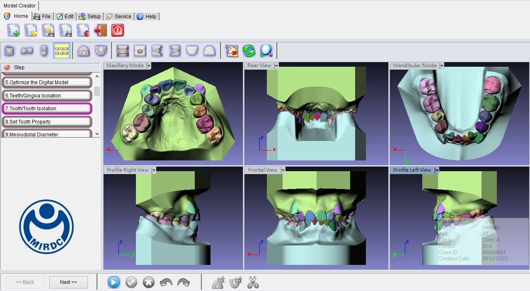Click the gray checkmark confirm button
The width and height of the screenshot is (530, 291).
coord(131,282)
